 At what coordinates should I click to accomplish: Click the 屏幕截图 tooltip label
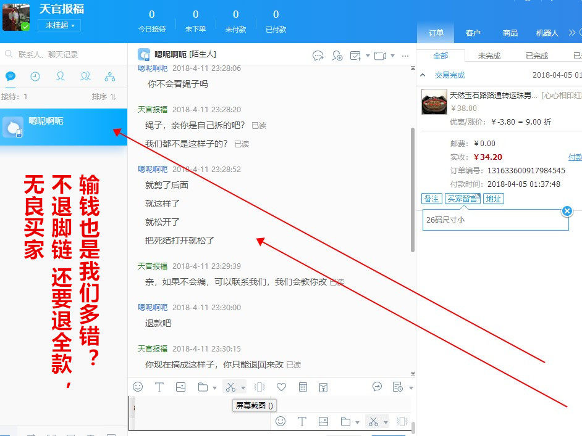point(255,405)
